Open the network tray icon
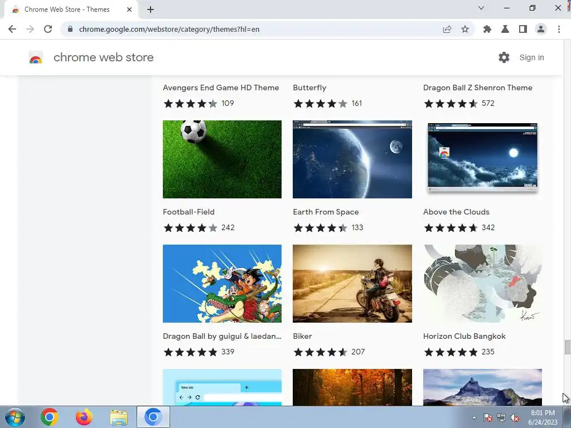Image resolution: width=571 pixels, height=428 pixels. click(501, 417)
